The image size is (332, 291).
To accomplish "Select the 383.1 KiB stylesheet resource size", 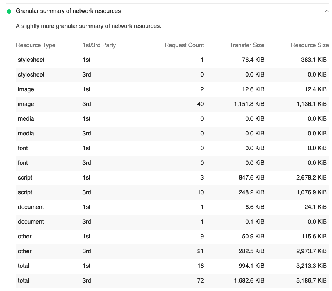I will tap(314, 60).
